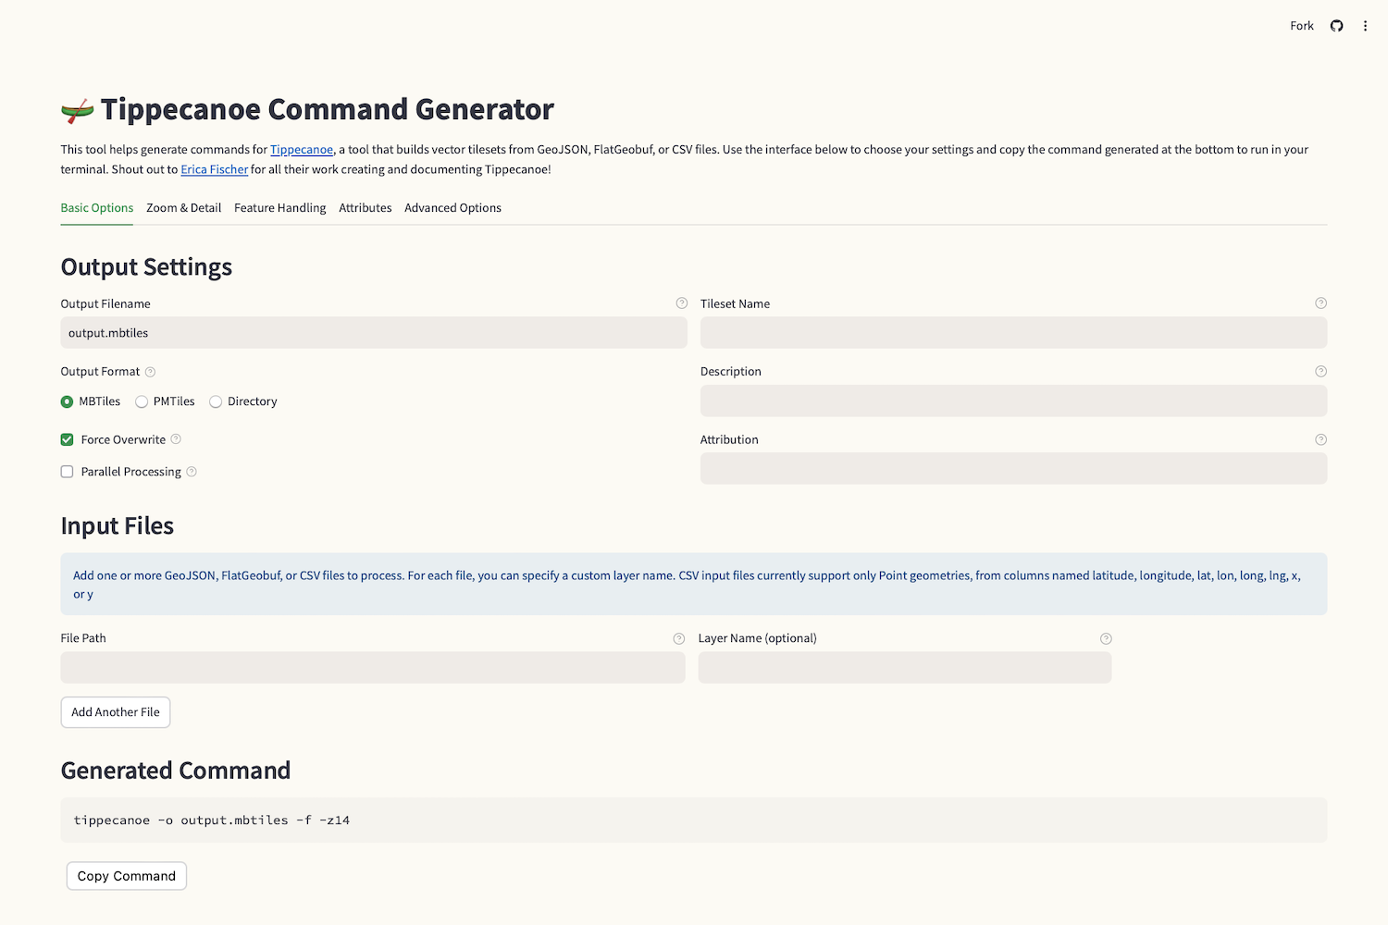Viewport: 1388px width, 925px height.
Task: Click the generated tippecanoe command text
Action: (x=212, y=820)
